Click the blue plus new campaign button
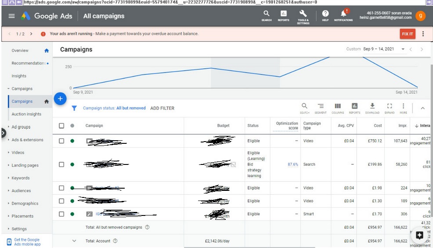 click(60, 98)
